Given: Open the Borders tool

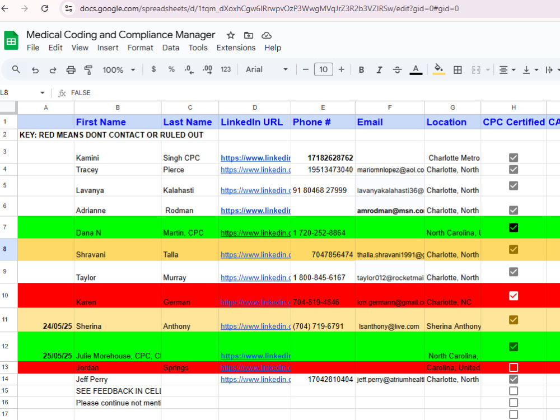Looking at the screenshot, I should pos(458,69).
